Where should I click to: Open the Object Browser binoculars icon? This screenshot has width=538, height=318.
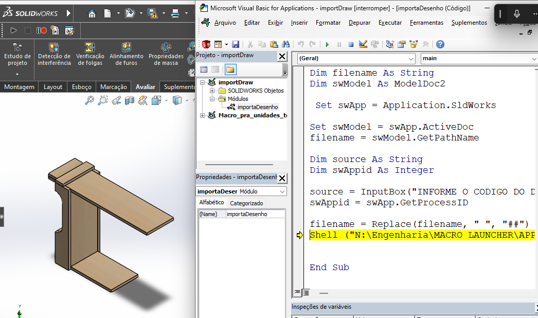click(286, 44)
